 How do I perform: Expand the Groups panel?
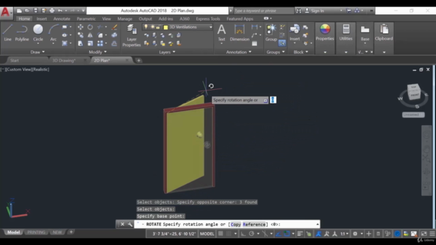(x=275, y=52)
